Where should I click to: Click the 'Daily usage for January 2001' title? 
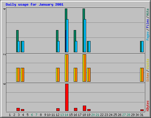35,4
